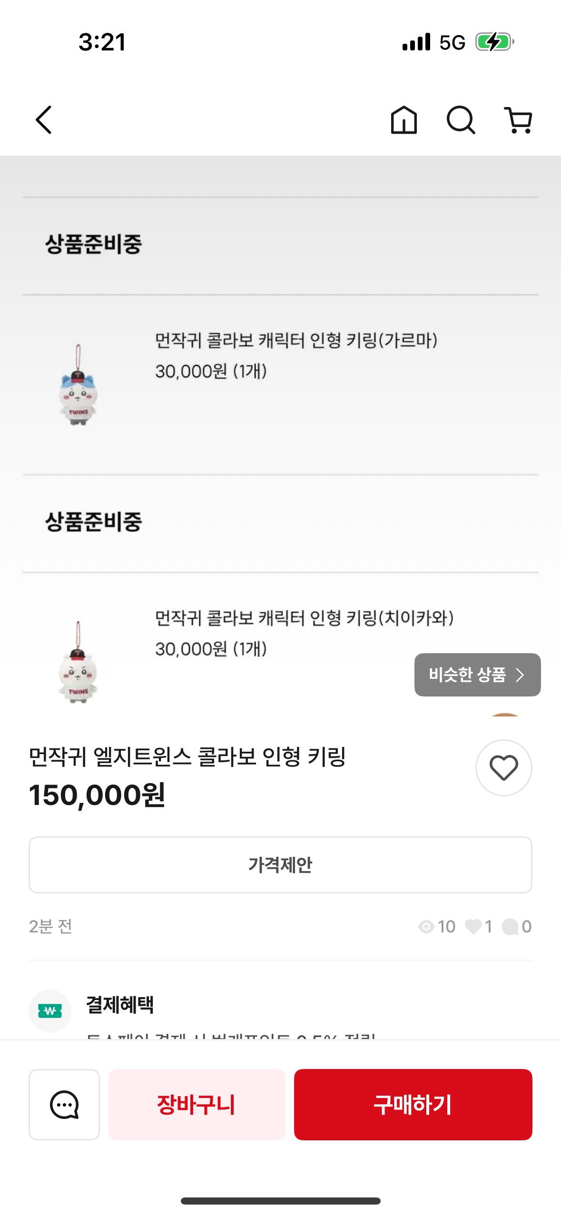This screenshot has width=561, height=1216.
Task: Open the 결제혜택 payment benefits section
Action: [120, 1005]
